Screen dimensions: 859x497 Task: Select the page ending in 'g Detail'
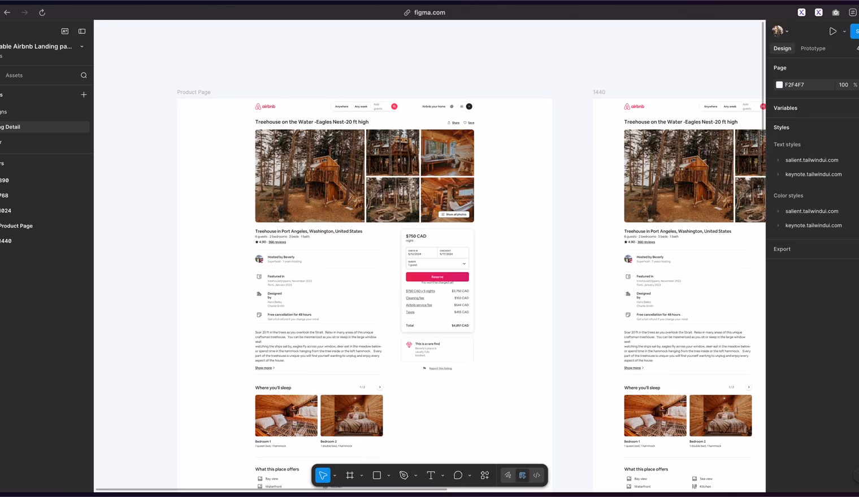pyautogui.click(x=45, y=127)
